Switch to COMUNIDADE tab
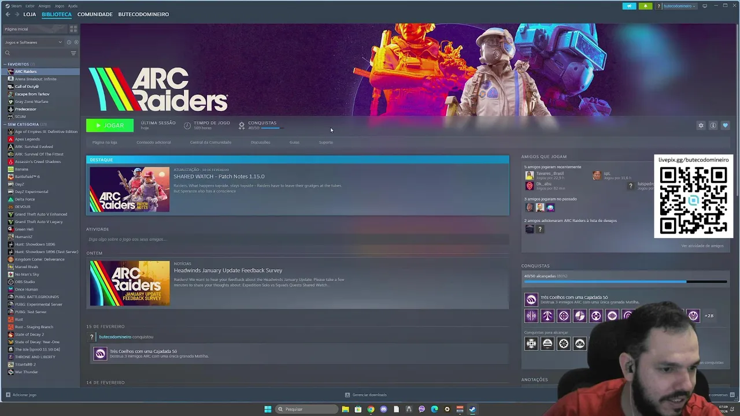The image size is (740, 416). point(95,14)
